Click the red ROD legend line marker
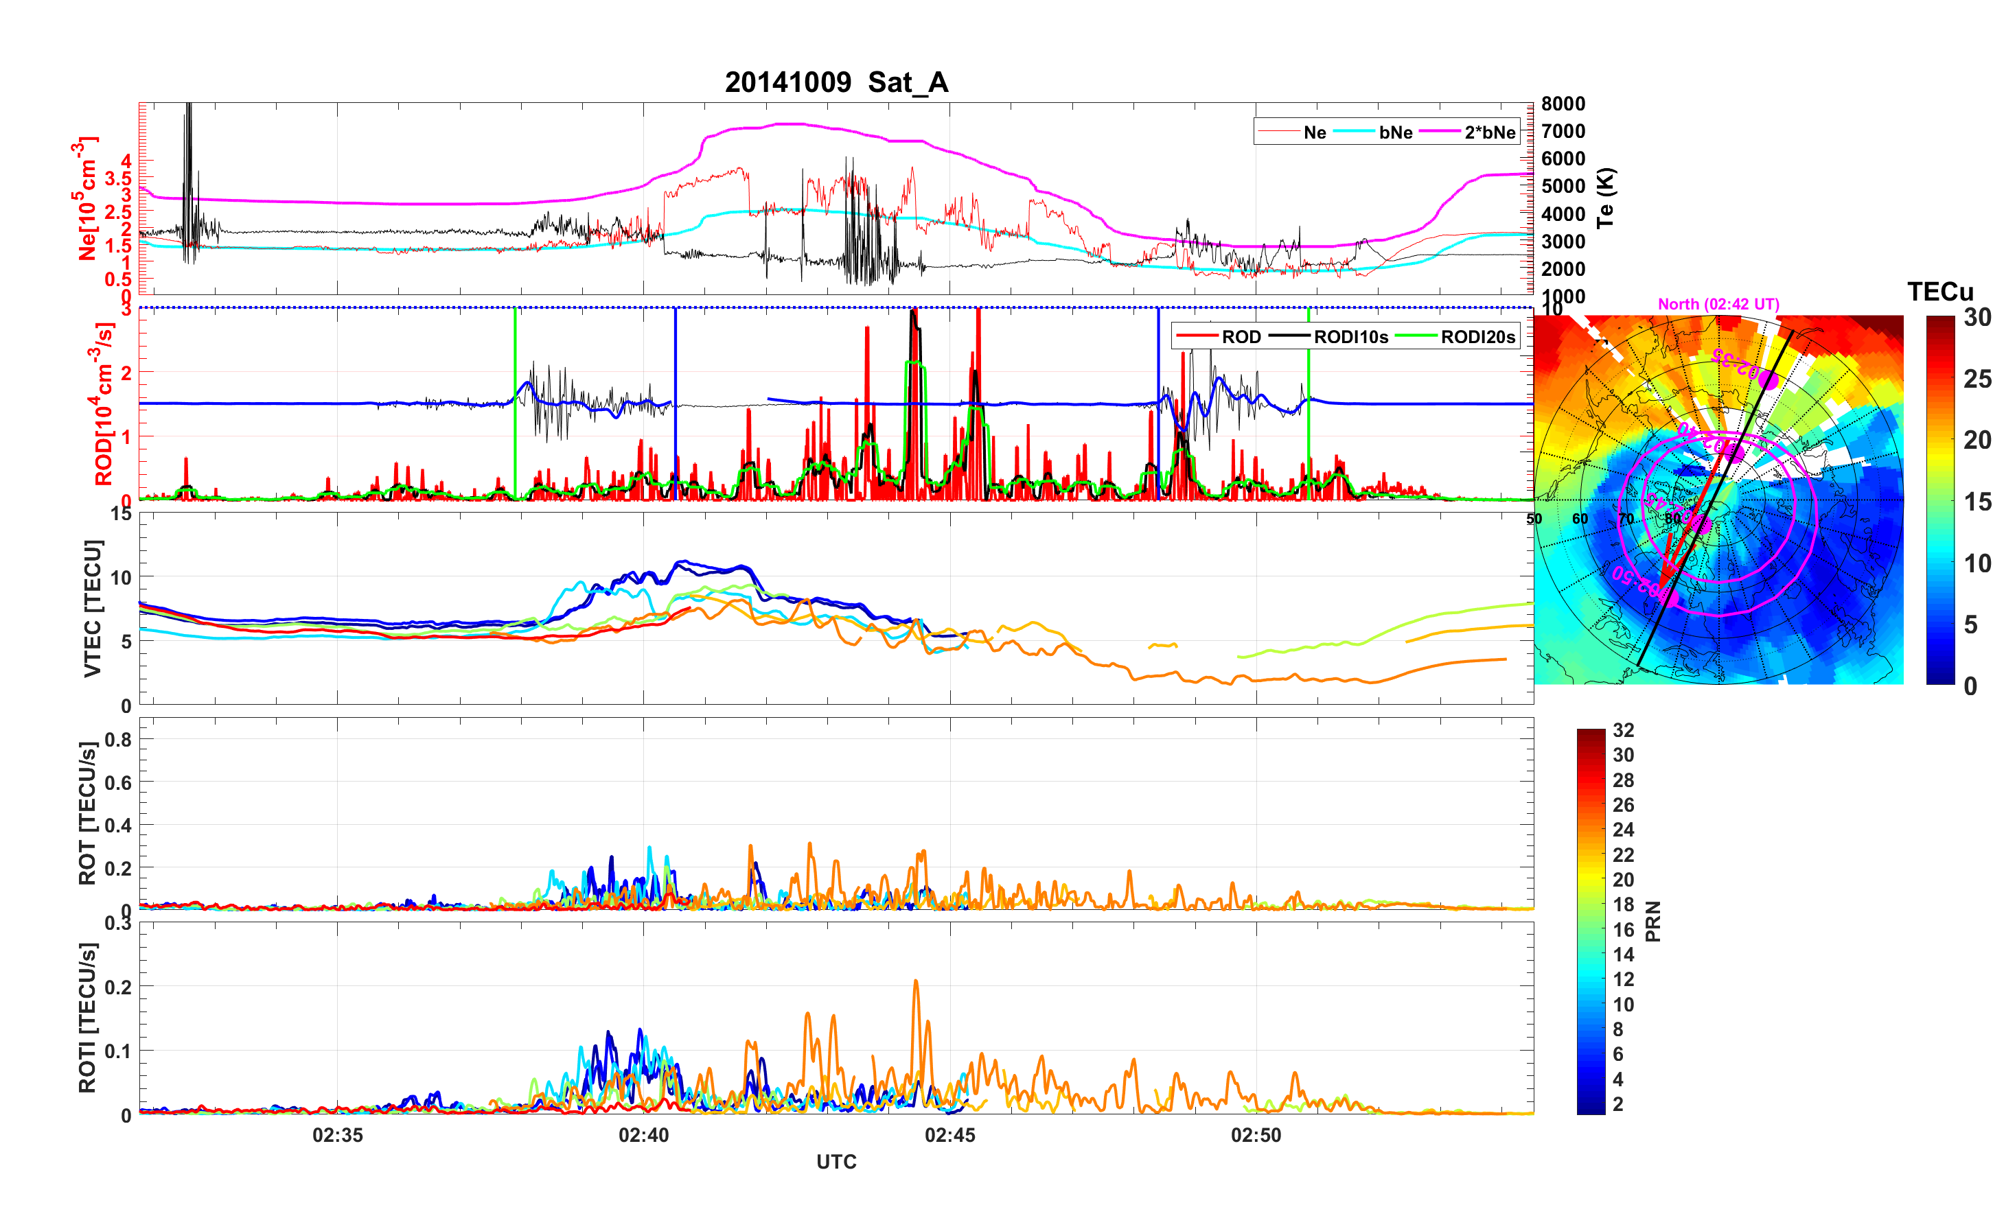The height and width of the screenshot is (1205, 1993). (x=1197, y=336)
